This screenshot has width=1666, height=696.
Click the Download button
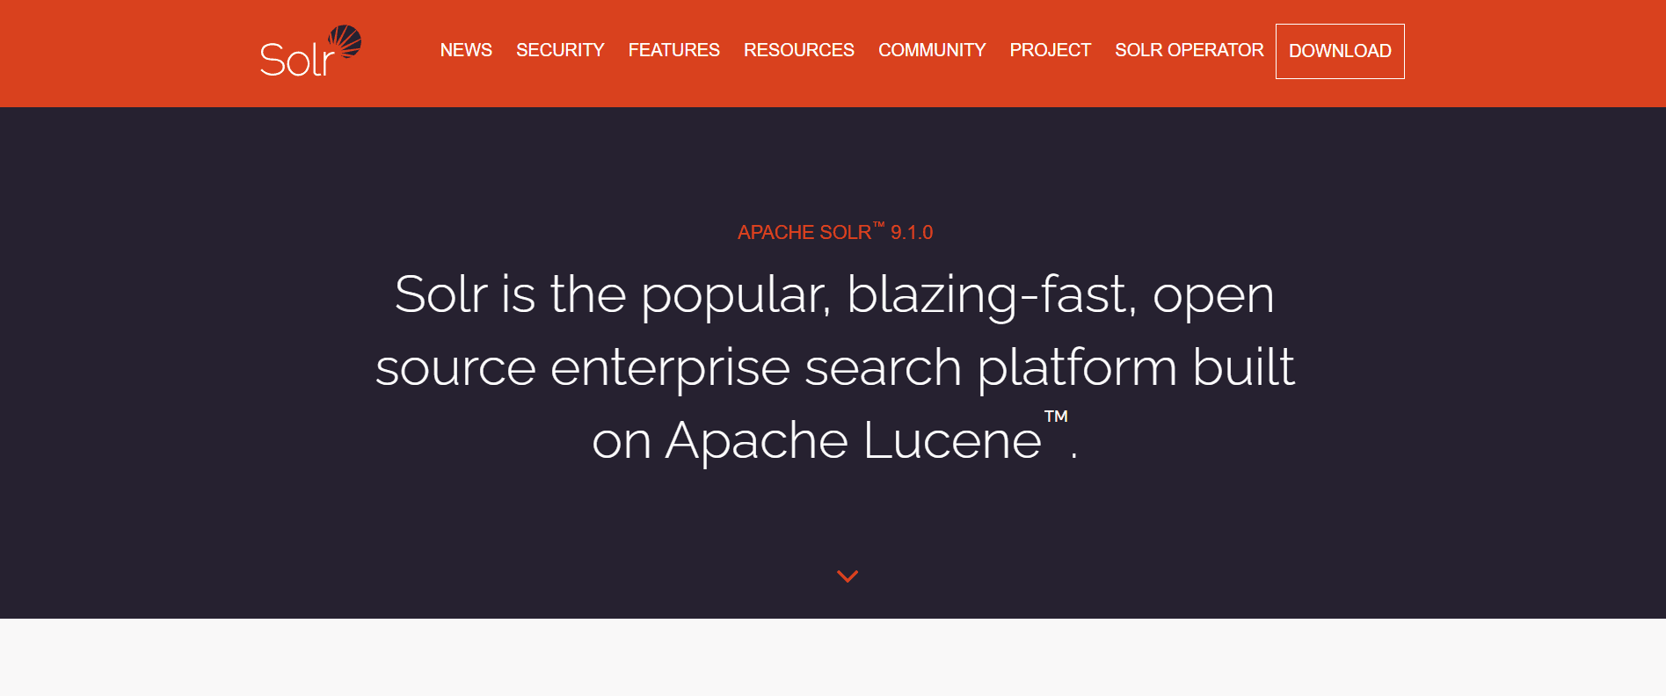[1340, 51]
